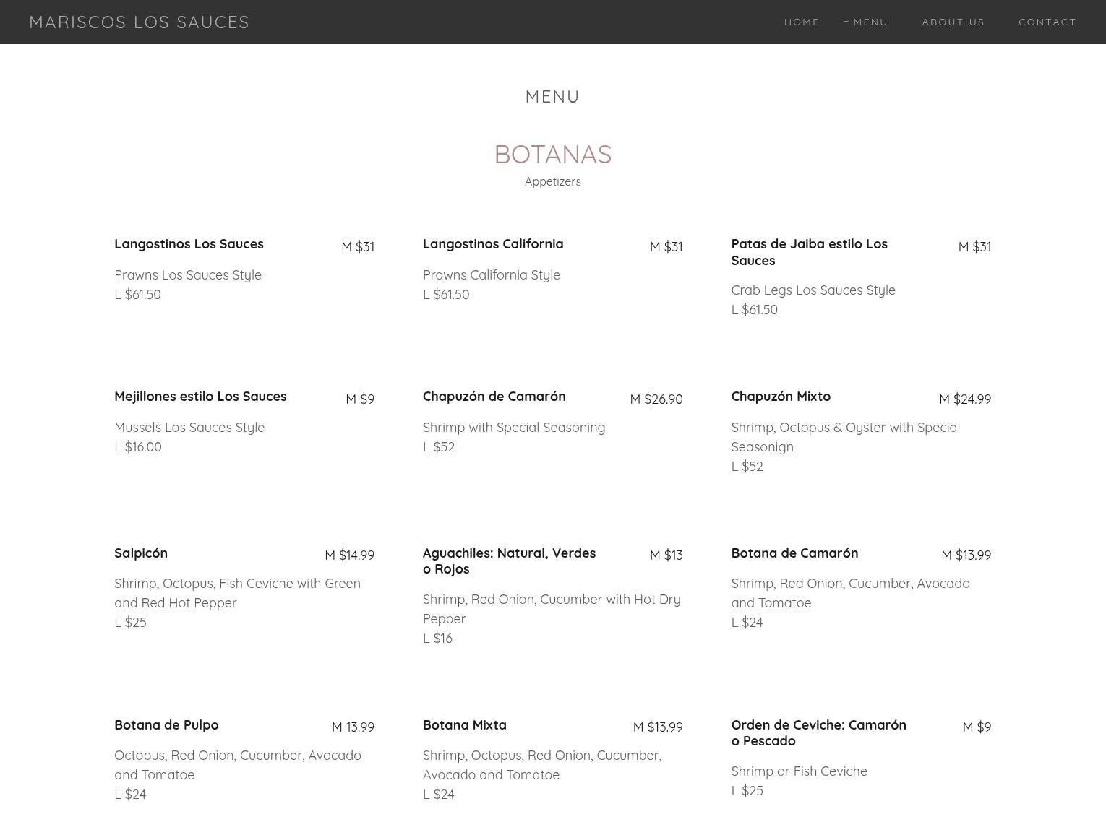Click the M $26.90 price of Chapuzón de Camarón
This screenshot has height=835, width=1106.
click(x=656, y=399)
